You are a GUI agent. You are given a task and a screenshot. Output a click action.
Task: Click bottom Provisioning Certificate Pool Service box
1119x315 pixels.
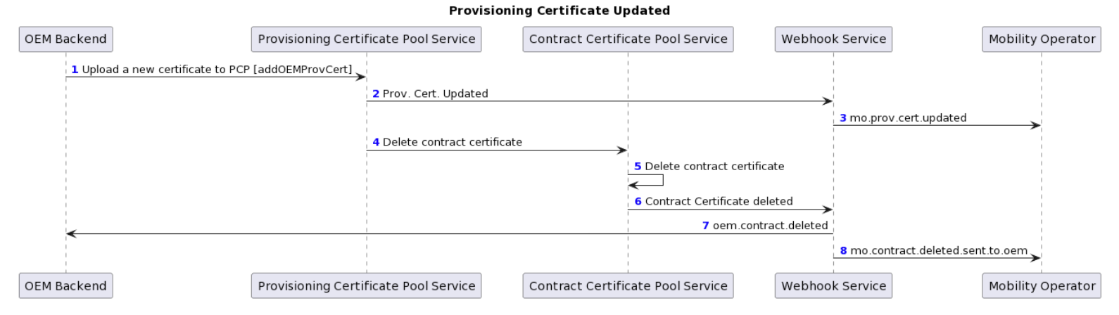point(366,285)
